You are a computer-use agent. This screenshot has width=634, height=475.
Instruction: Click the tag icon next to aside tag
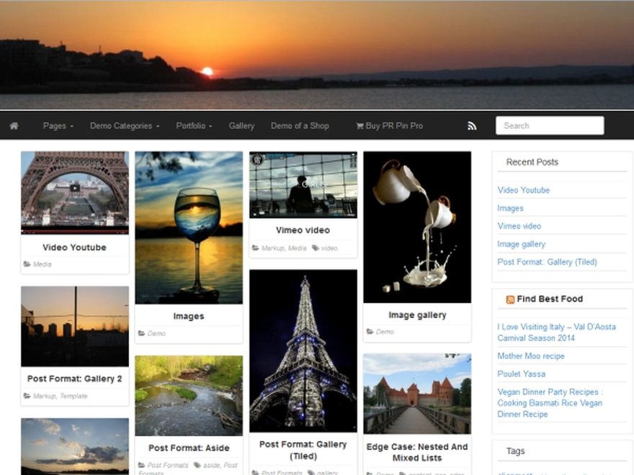(x=197, y=466)
